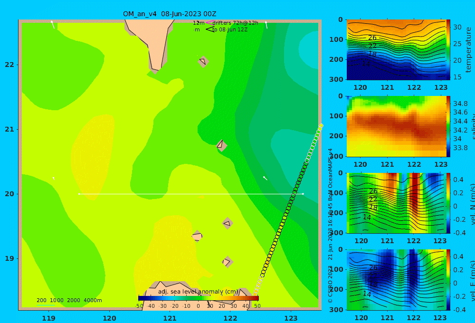475x323 pixels.
Task: Click the salinity section colorbar
Action: click(448, 126)
